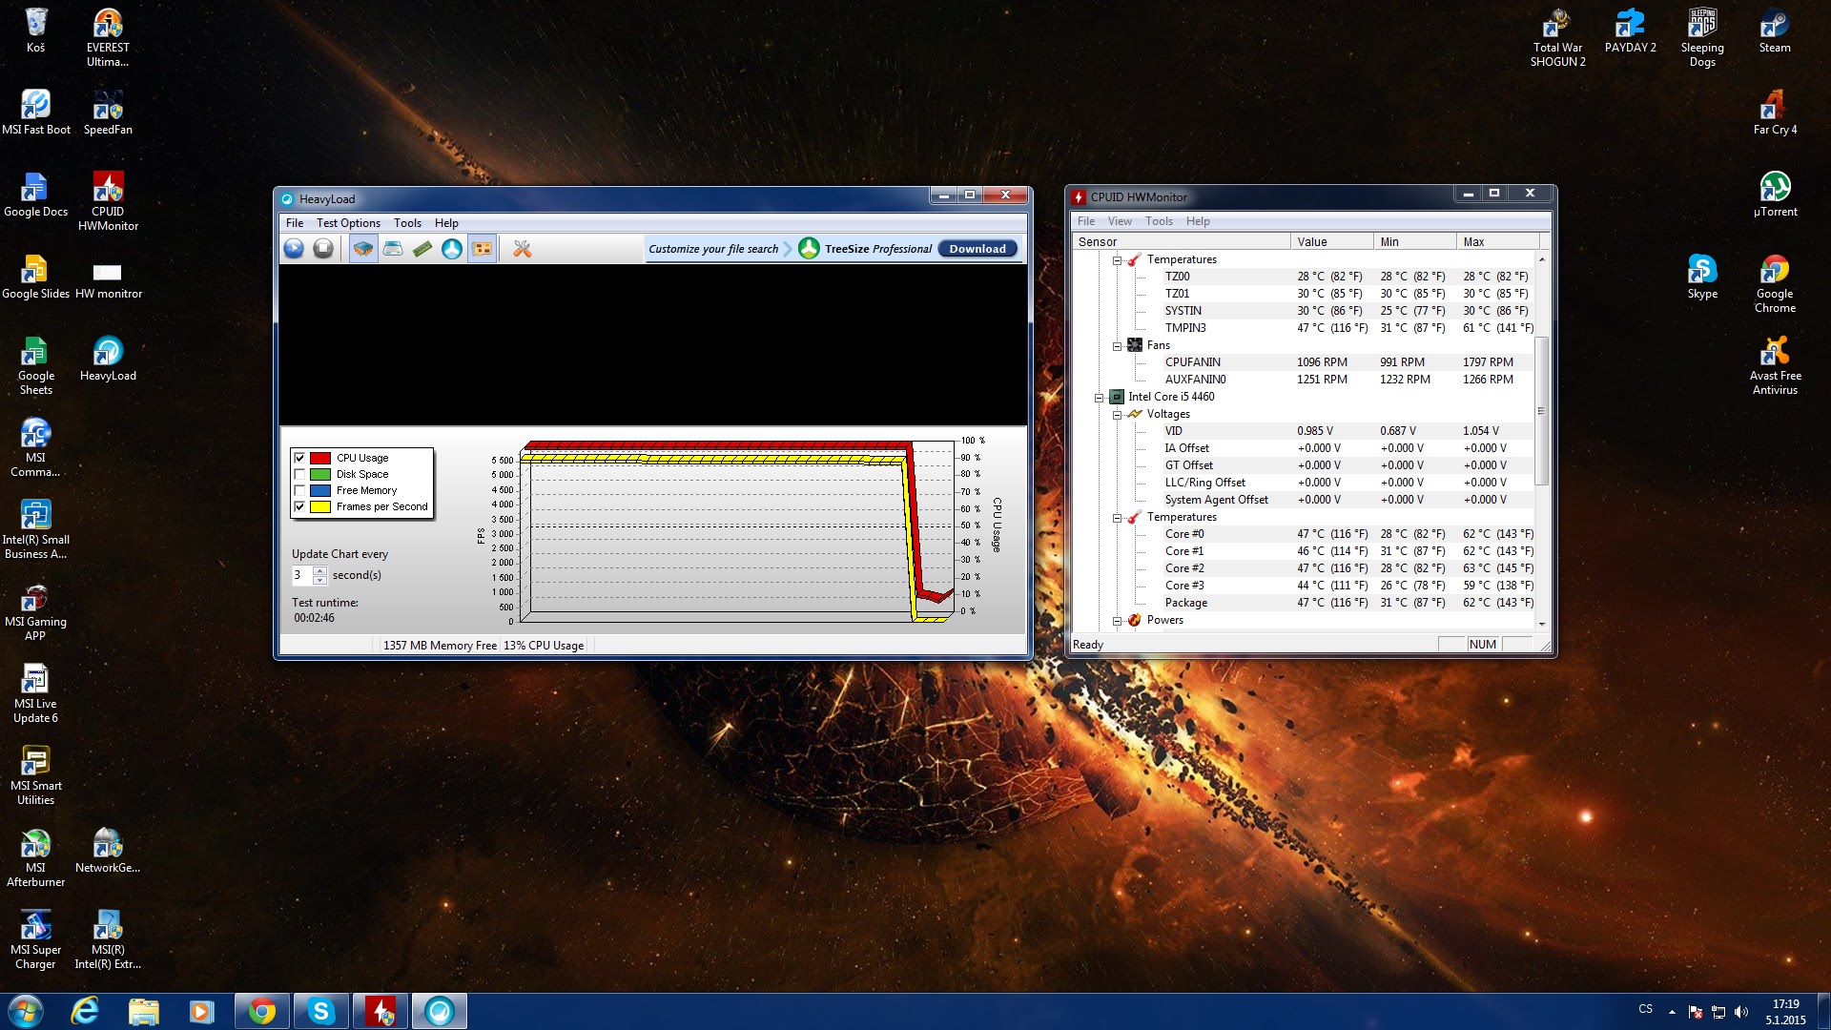Click the Start test play button
Viewport: 1831px width, 1030px height.
[x=294, y=249]
